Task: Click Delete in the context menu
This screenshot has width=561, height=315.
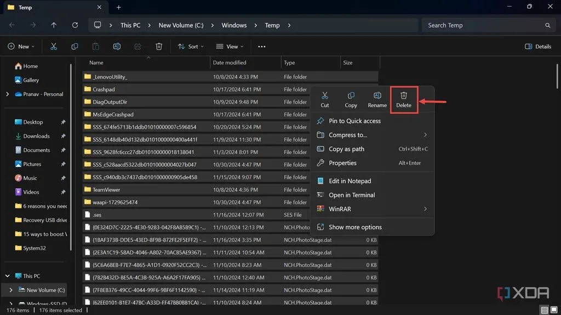Action: point(404,100)
